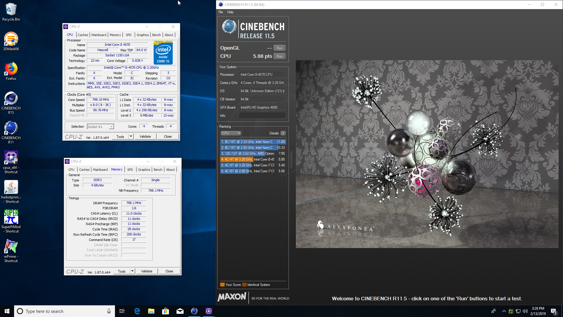Click the Cinebench Details arrow button
Screen dimensions: 563x317
tap(283, 133)
